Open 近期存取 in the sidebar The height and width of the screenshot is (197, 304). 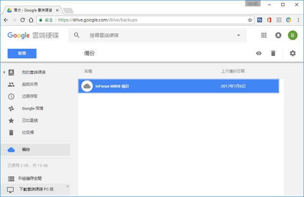click(29, 96)
